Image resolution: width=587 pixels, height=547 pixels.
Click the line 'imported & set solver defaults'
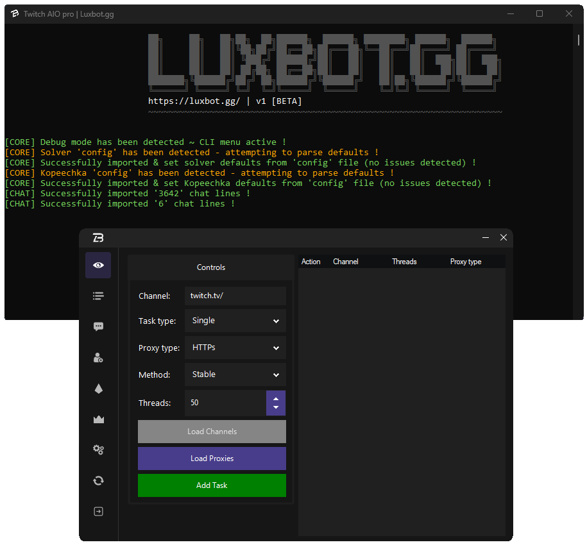[241, 163]
